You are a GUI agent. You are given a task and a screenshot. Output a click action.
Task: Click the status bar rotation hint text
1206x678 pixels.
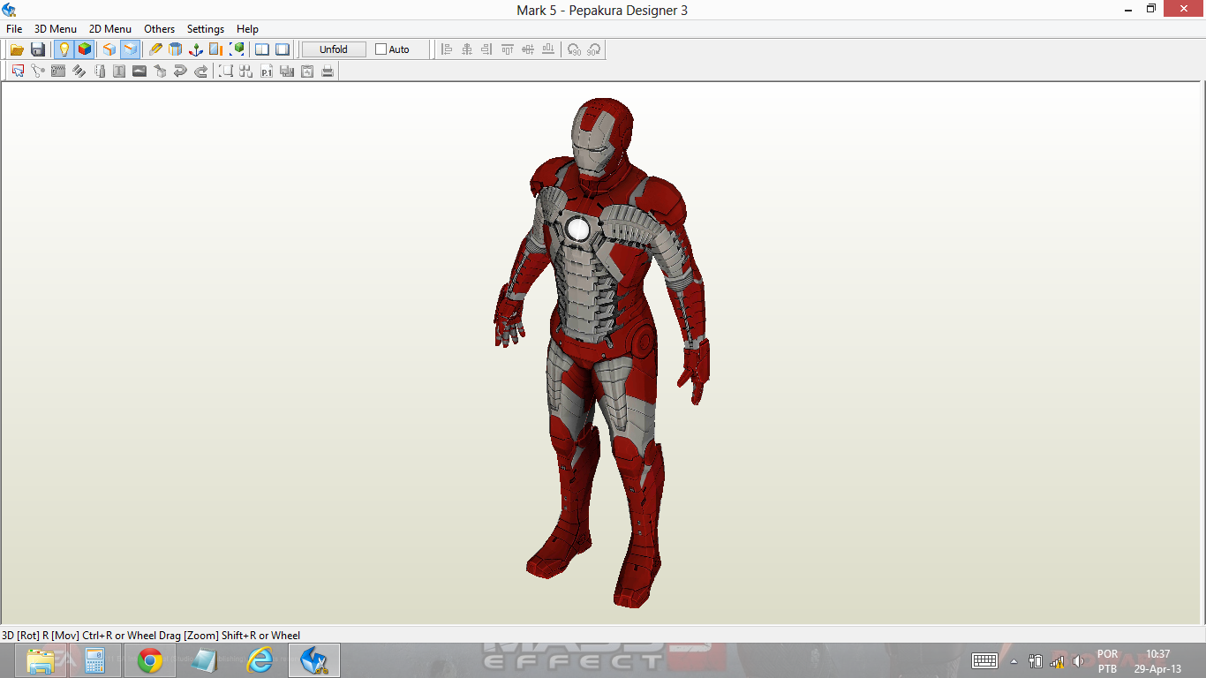151,635
